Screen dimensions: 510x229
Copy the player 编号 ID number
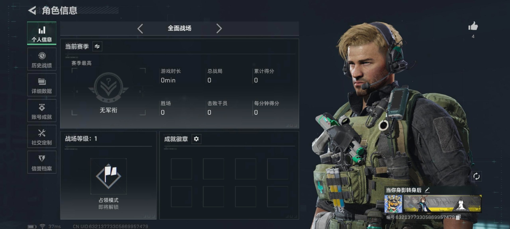[x=458, y=217]
